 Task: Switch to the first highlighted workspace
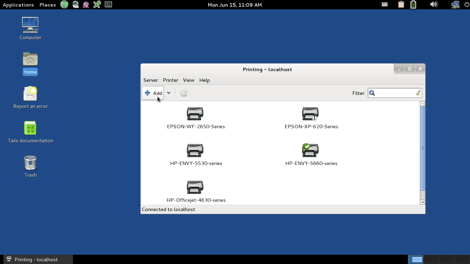(416, 260)
